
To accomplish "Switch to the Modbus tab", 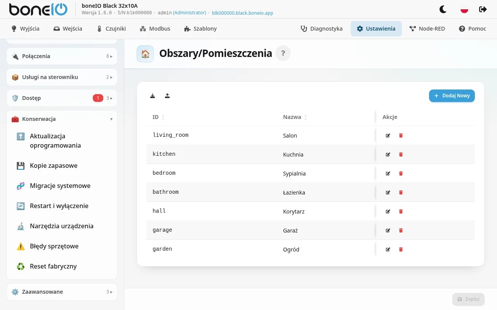I will coord(155,29).
